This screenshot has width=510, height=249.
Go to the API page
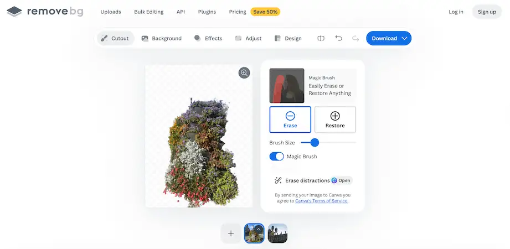(181, 12)
